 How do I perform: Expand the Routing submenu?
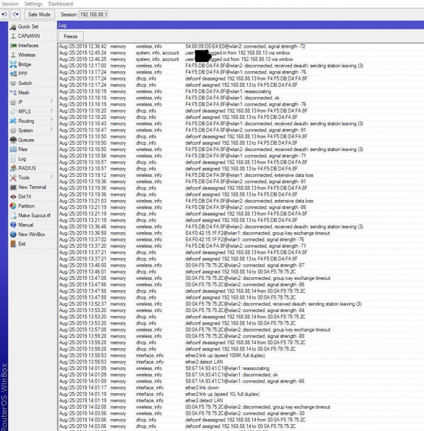point(26,121)
